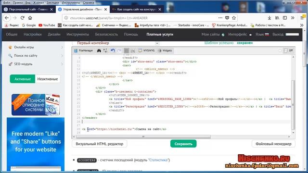Select the Активные modules toggle
Image resolution: width=308 pixels, height=173 pixels.
click(23, 79)
